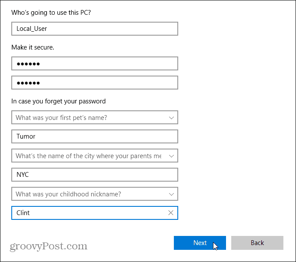
Task: Go Back to the previous screen
Action: tap(257, 243)
